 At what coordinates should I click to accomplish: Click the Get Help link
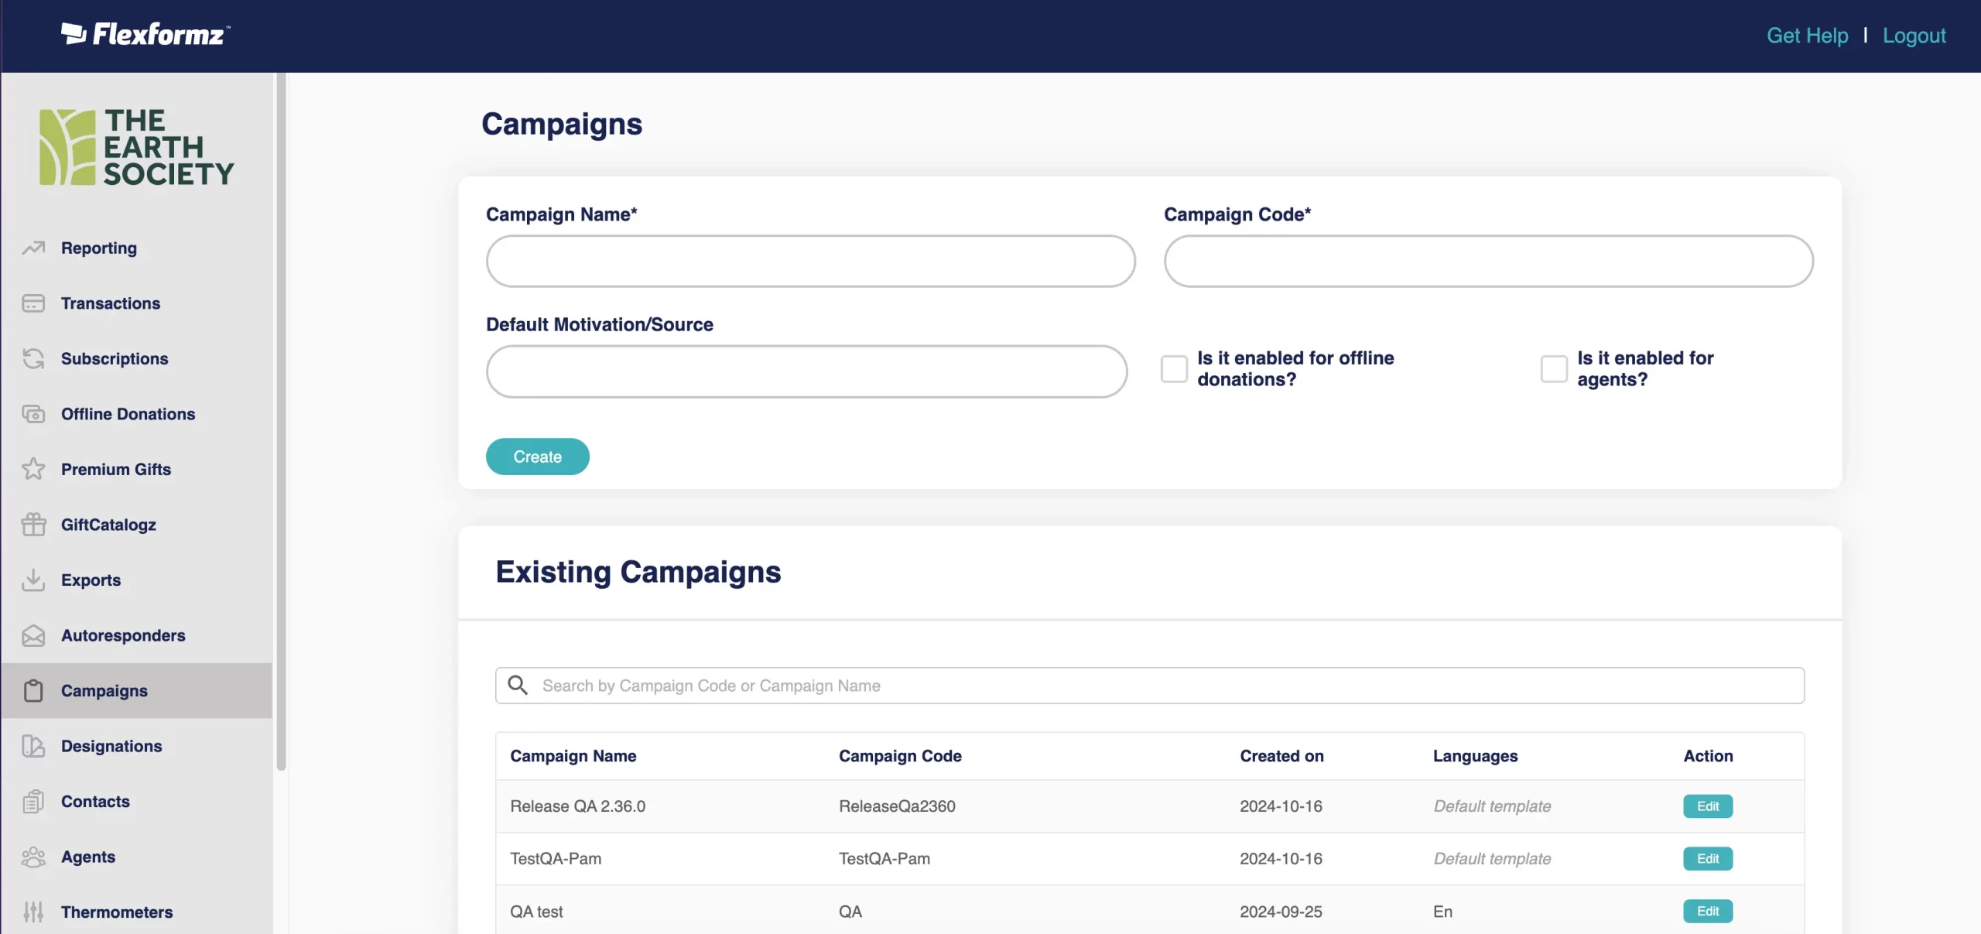(x=1807, y=36)
